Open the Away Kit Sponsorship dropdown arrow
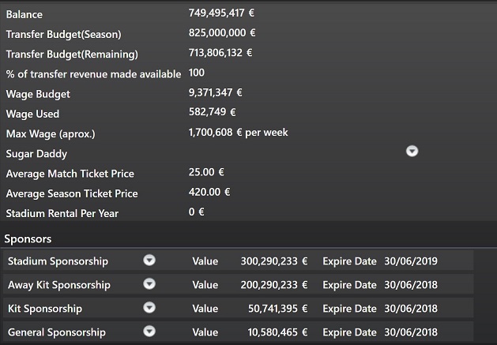The height and width of the screenshot is (345, 497). [149, 284]
